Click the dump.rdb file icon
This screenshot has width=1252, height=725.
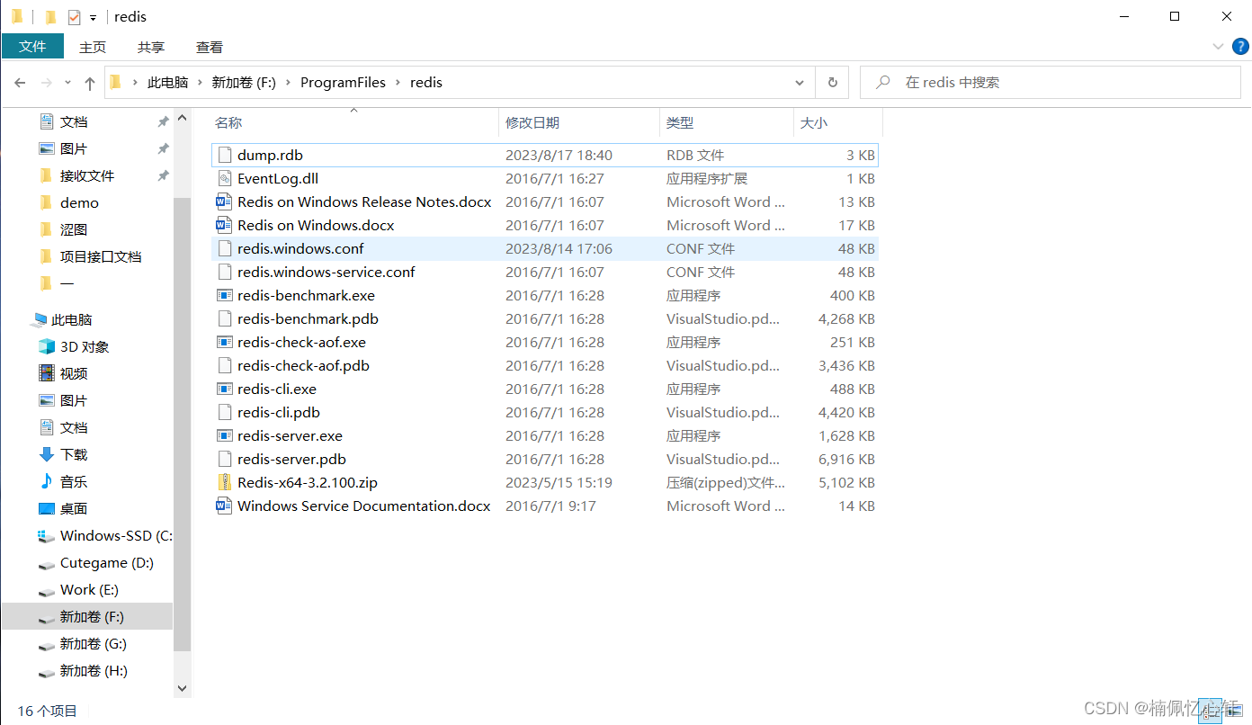pyautogui.click(x=225, y=155)
